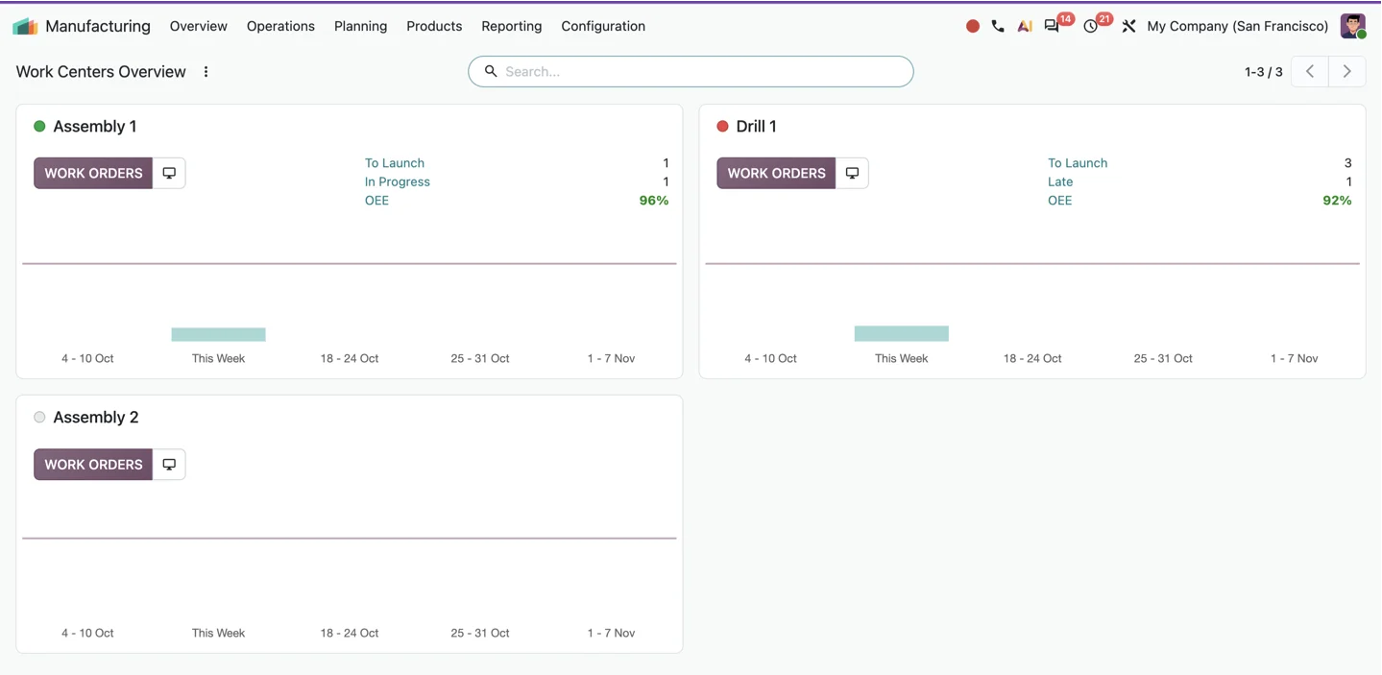Open the user avatar menu
This screenshot has width=1382, height=675.
[1353, 26]
